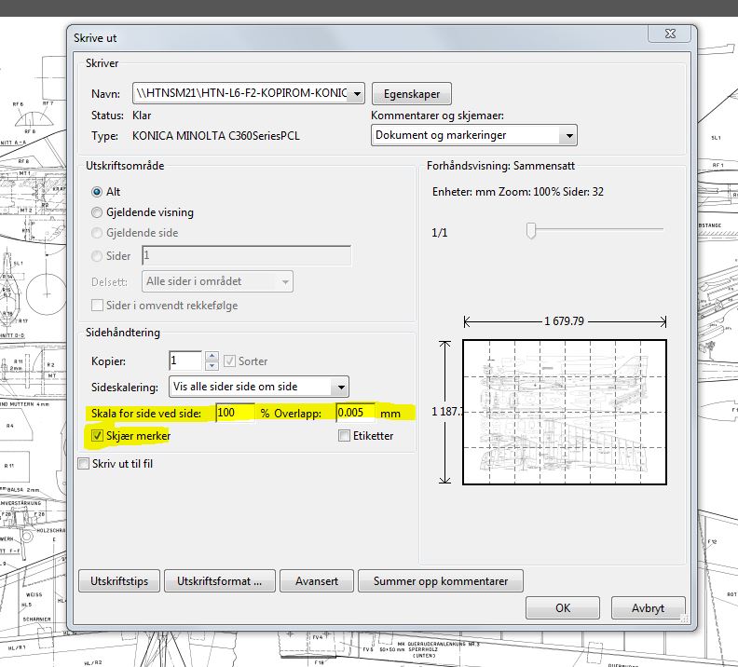
Task: Select the Alt print range option
Action: tap(98, 191)
